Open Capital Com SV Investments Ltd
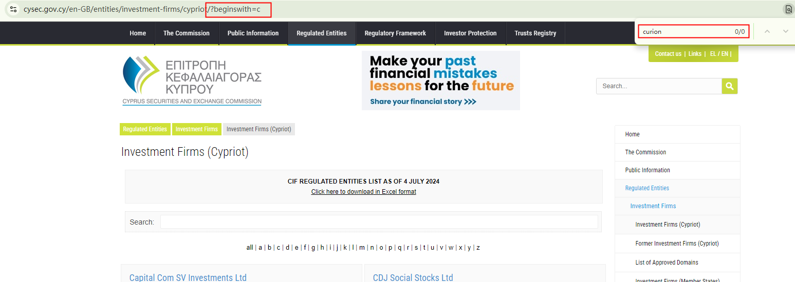 click(x=188, y=277)
